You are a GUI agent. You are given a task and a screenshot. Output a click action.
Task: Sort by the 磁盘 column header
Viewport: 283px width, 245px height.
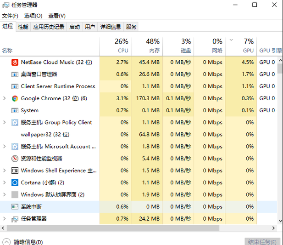tap(178, 46)
